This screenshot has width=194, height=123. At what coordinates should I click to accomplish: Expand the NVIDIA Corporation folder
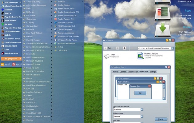[38, 71]
